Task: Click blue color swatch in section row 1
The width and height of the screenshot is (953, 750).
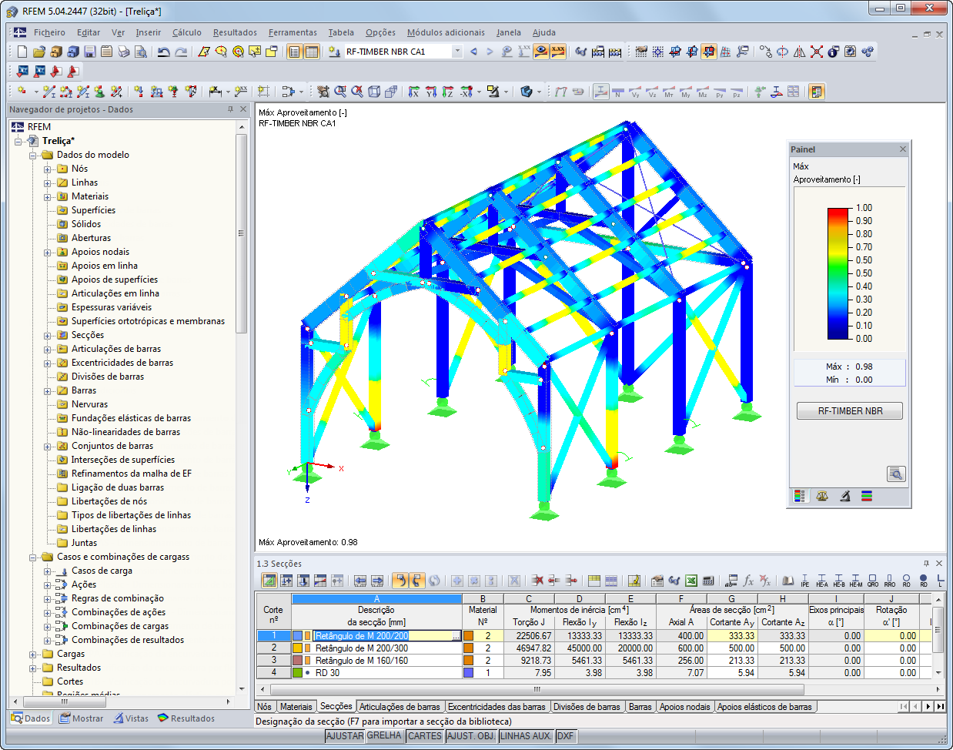Action: point(298,636)
